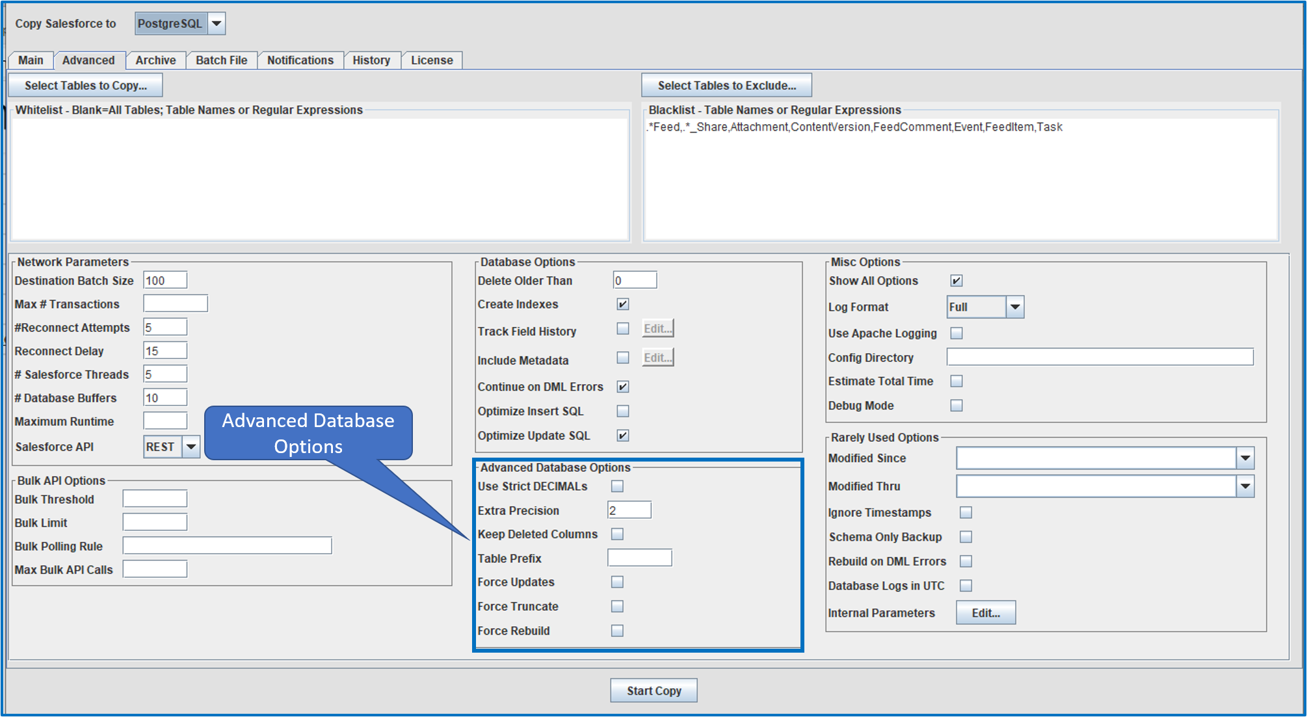Click the Start Copy button
Screen dimensions: 1307x717
(x=653, y=690)
